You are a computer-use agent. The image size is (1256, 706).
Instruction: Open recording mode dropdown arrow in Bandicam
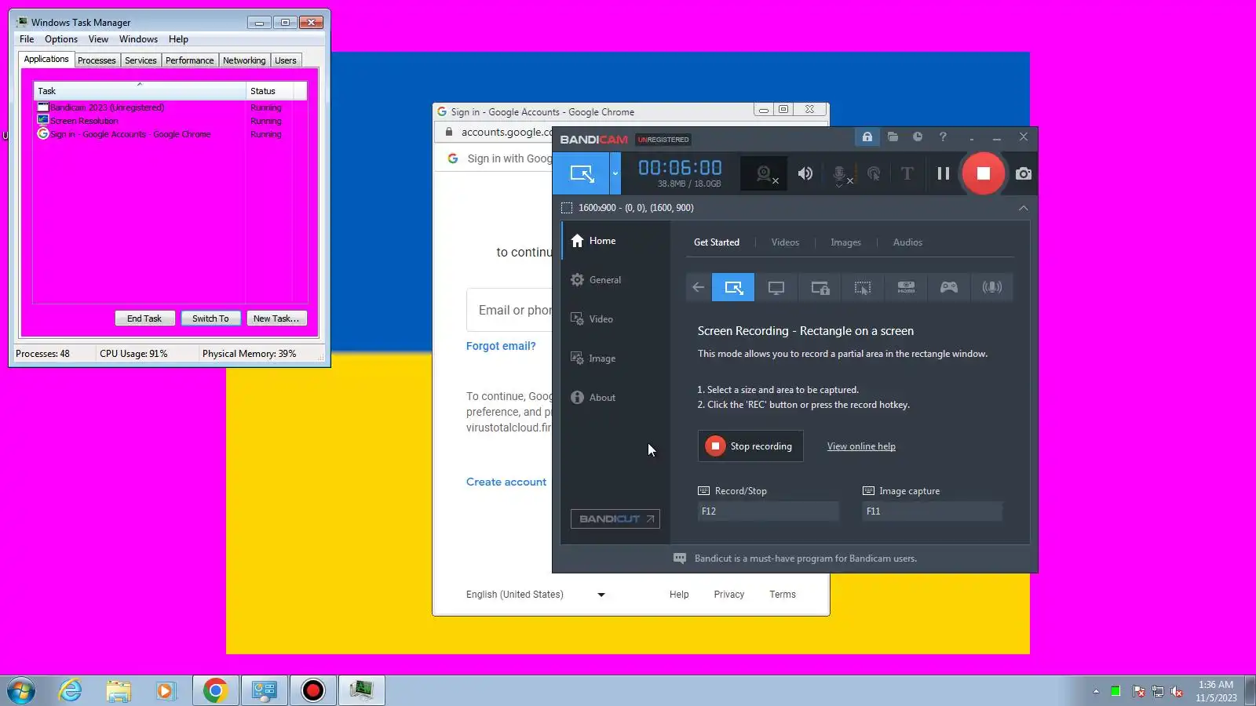point(615,173)
